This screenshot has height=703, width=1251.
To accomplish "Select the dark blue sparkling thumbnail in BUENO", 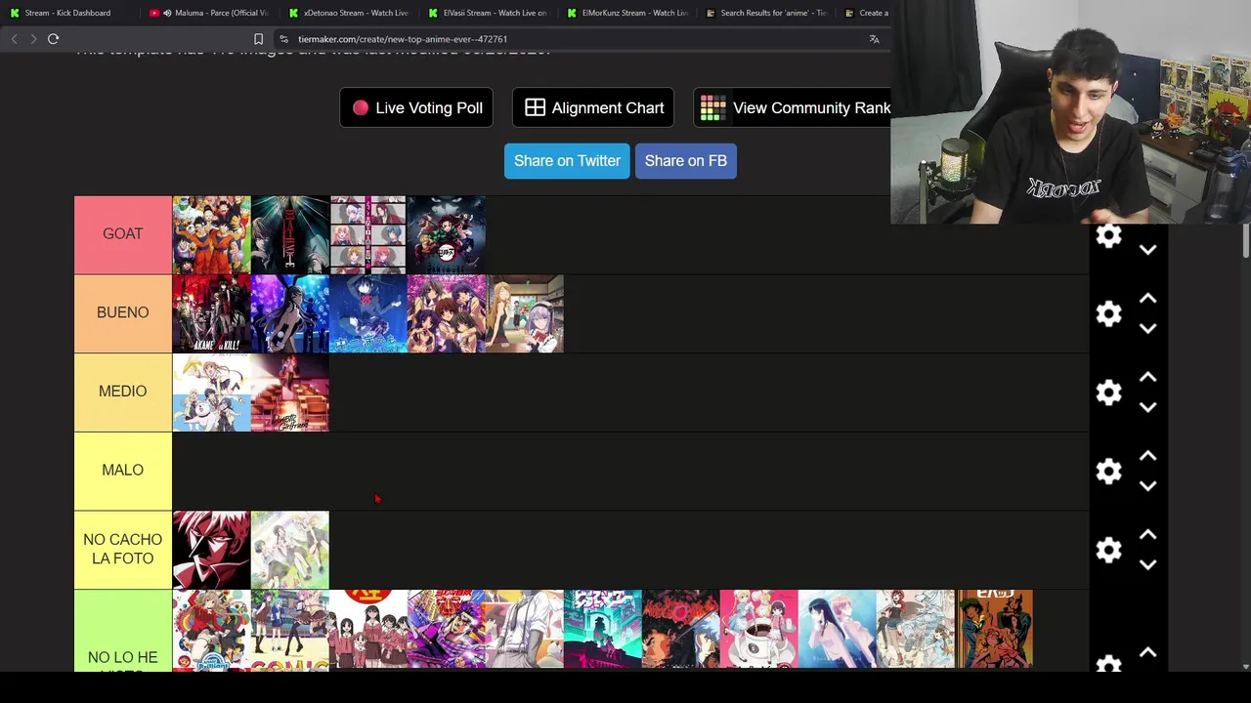I will tap(368, 313).
